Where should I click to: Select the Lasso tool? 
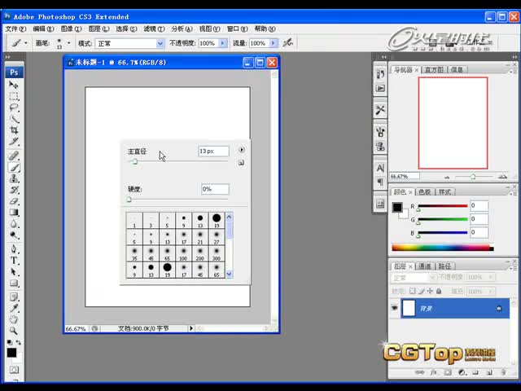[14, 108]
